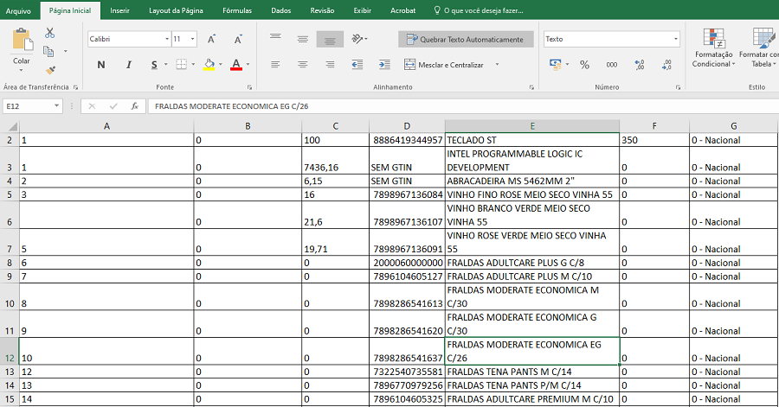Click Mesclar e Centralizar button
Image resolution: width=779 pixels, height=407 pixels.
click(x=444, y=65)
